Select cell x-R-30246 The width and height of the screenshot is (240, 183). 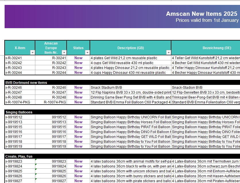pyautogui.click(x=20, y=87)
